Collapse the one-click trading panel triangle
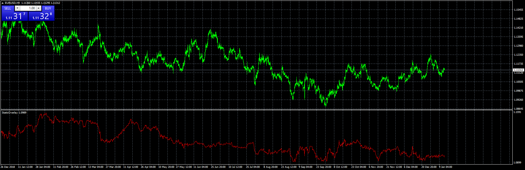525x170 pixels. pos(2,3)
